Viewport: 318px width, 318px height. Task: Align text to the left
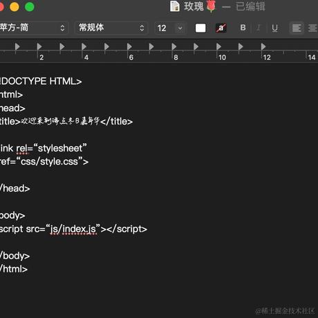297,28
